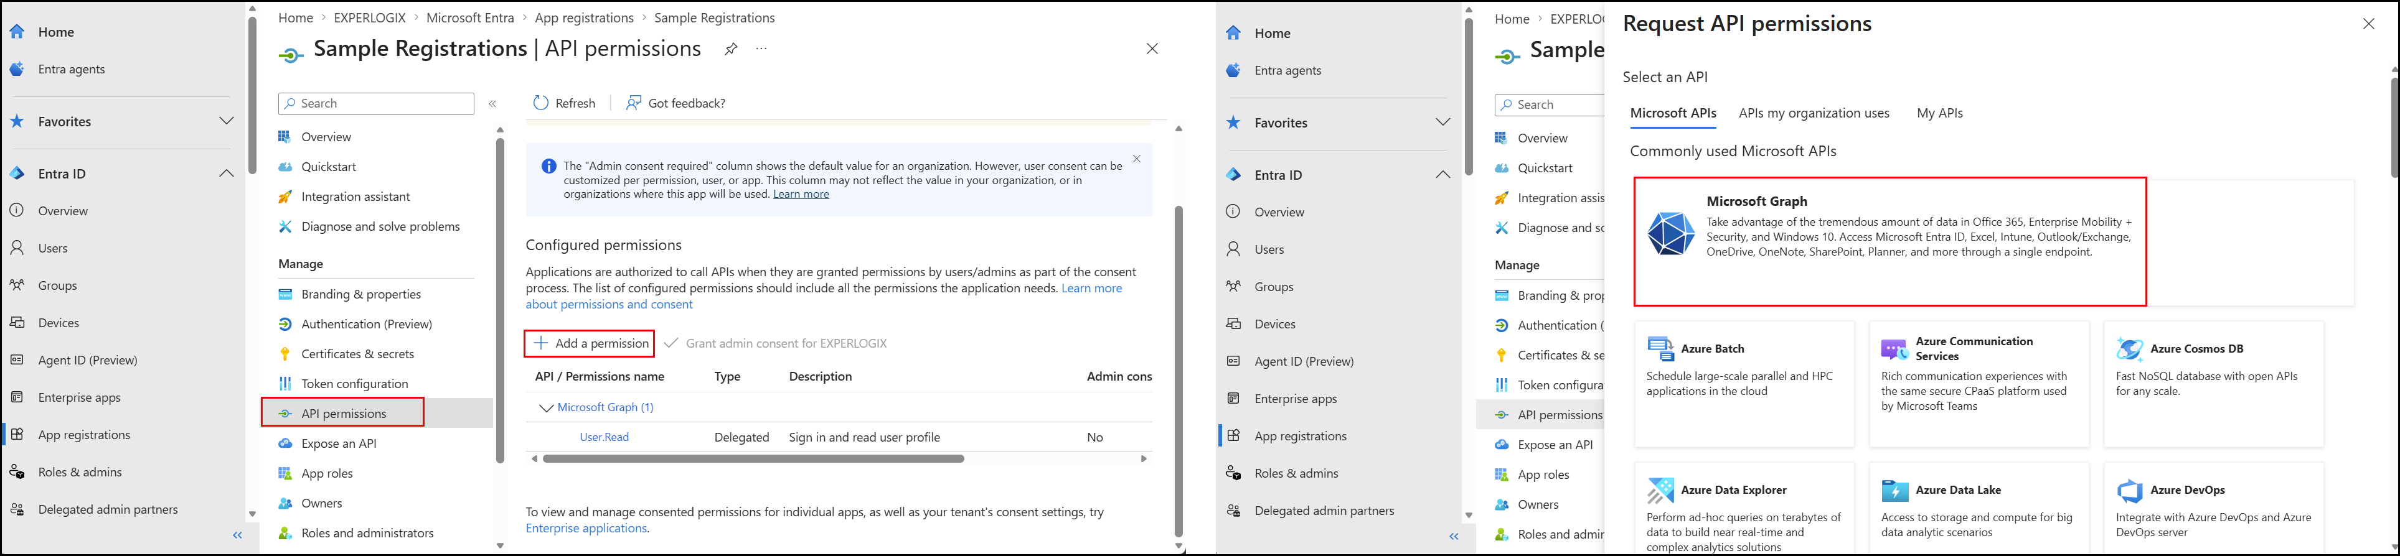Expand Favorites in the left screenshot's sidebar
The height and width of the screenshot is (556, 2400).
tap(227, 121)
